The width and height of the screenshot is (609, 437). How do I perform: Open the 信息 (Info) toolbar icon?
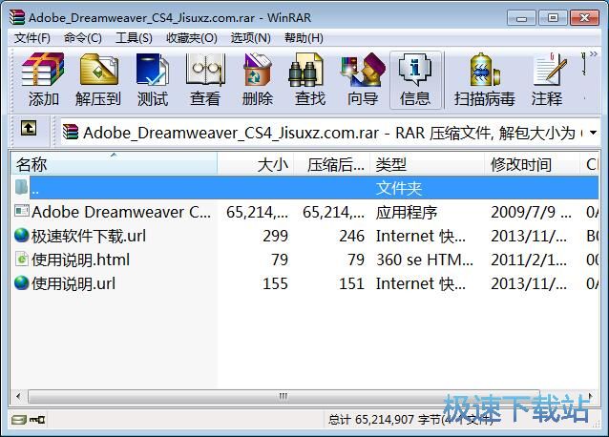415,70
